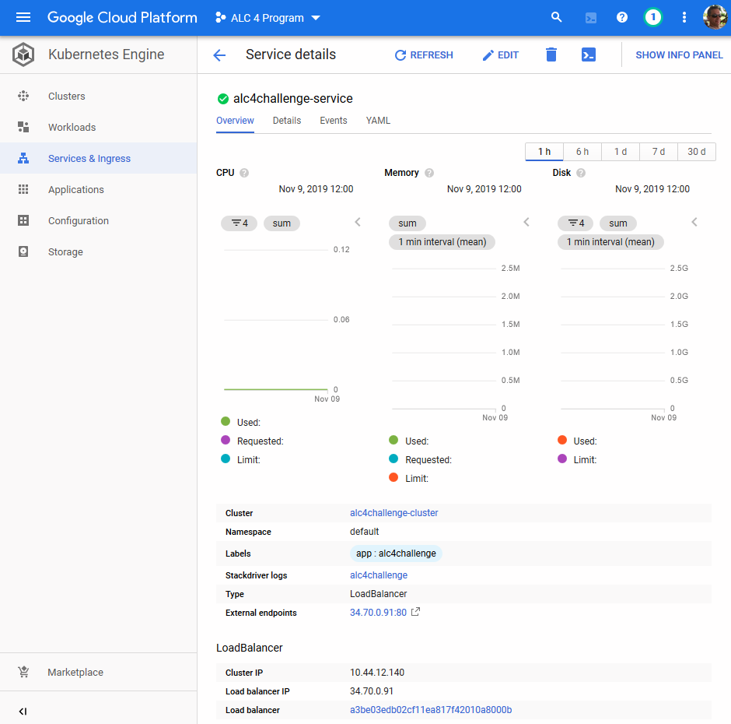Open notifications badge showing 1
Viewport: 731px width, 724px height.
pyautogui.click(x=652, y=18)
